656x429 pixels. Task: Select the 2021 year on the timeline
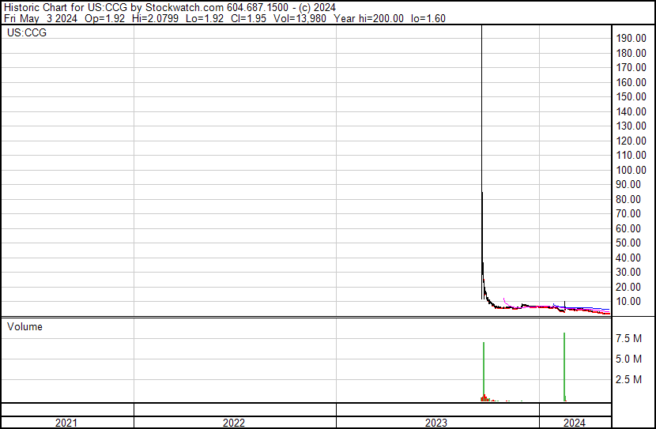coord(66,423)
